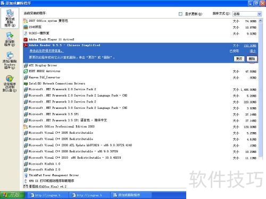Enable the 显示更新 checkbox
The width and height of the screenshot is (266, 199).
pyautogui.click(x=180, y=14)
